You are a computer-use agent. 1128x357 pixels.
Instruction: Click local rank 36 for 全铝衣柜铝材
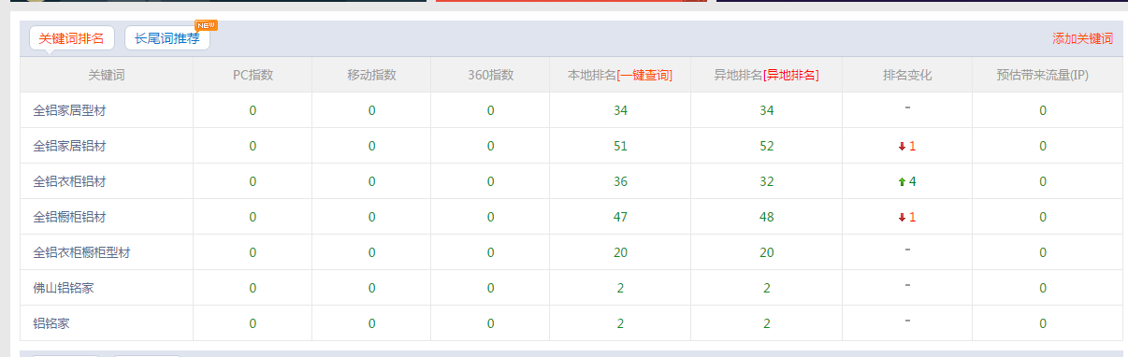[620, 181]
